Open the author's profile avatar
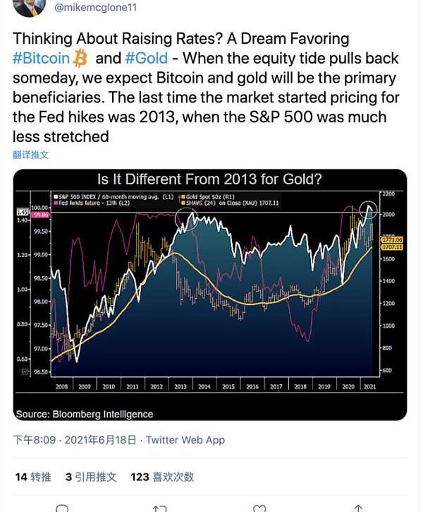This screenshot has width=423, height=512. click(29, 7)
